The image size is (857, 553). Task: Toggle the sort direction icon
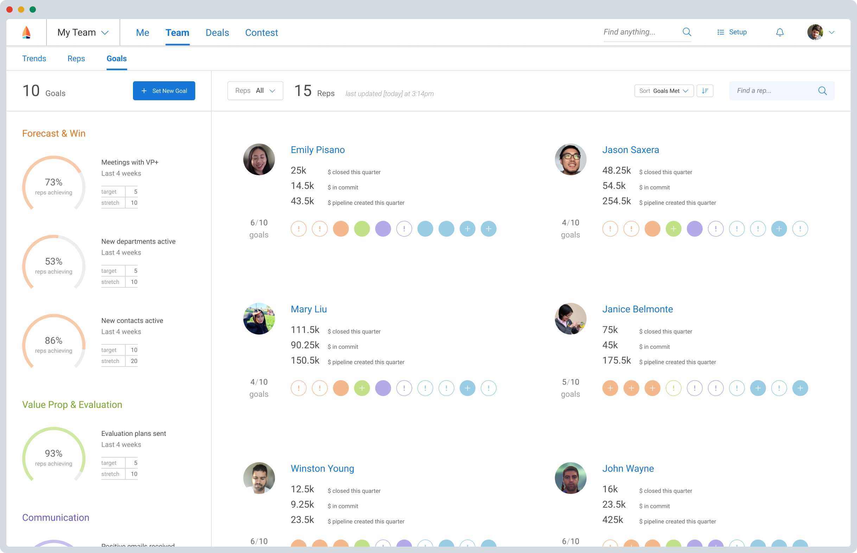(x=704, y=91)
